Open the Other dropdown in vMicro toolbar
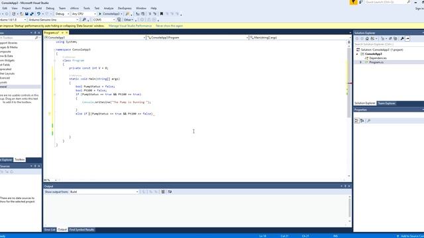Image resolution: width=424 pixels, height=238 pixels. click(x=129, y=20)
